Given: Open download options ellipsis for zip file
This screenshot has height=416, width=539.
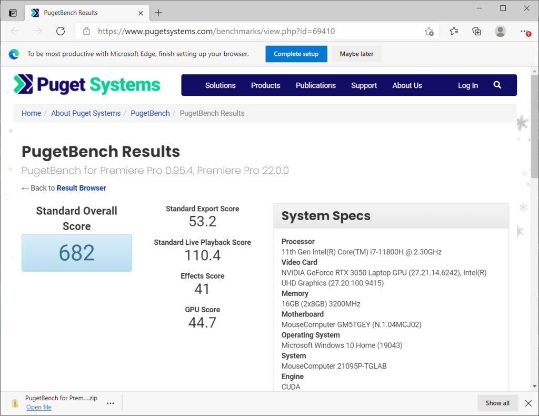Looking at the screenshot, I should pos(111,403).
